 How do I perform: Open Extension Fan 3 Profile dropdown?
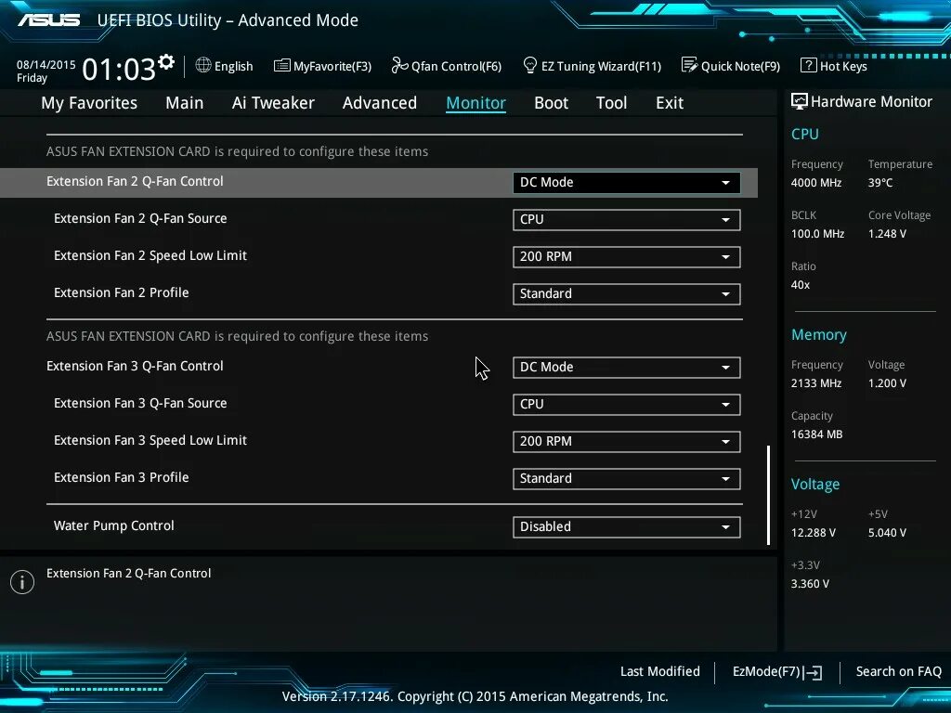(x=627, y=478)
